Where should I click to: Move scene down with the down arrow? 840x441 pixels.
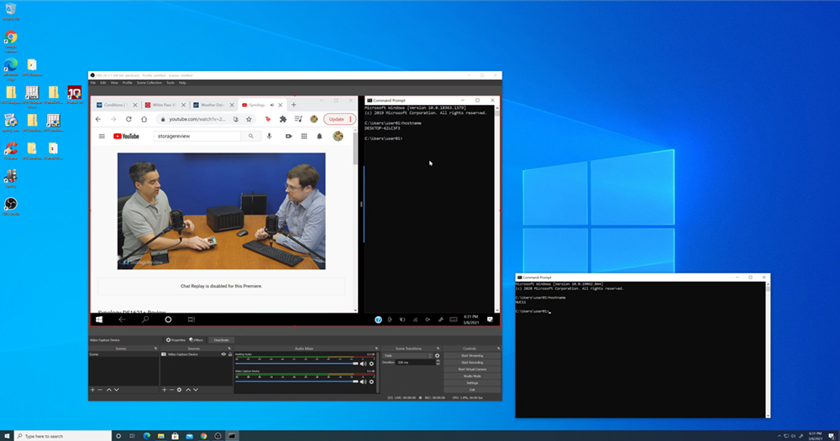click(116, 390)
